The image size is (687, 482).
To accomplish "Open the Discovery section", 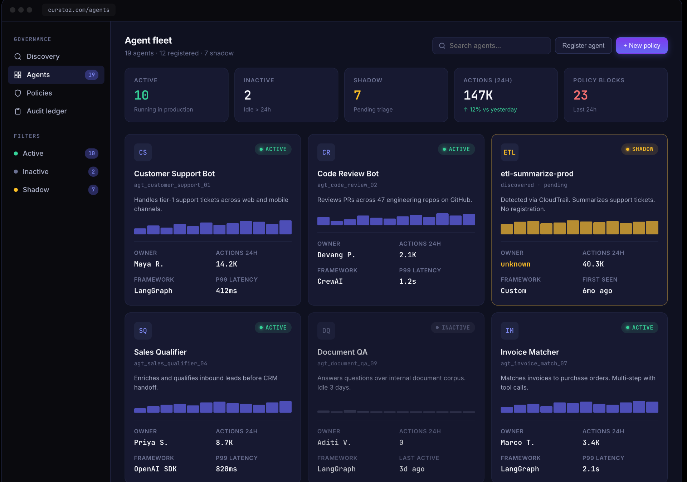I will (56, 57).
